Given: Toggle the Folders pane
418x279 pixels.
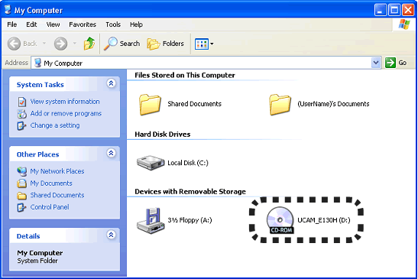Looking at the screenshot, I should [166, 44].
